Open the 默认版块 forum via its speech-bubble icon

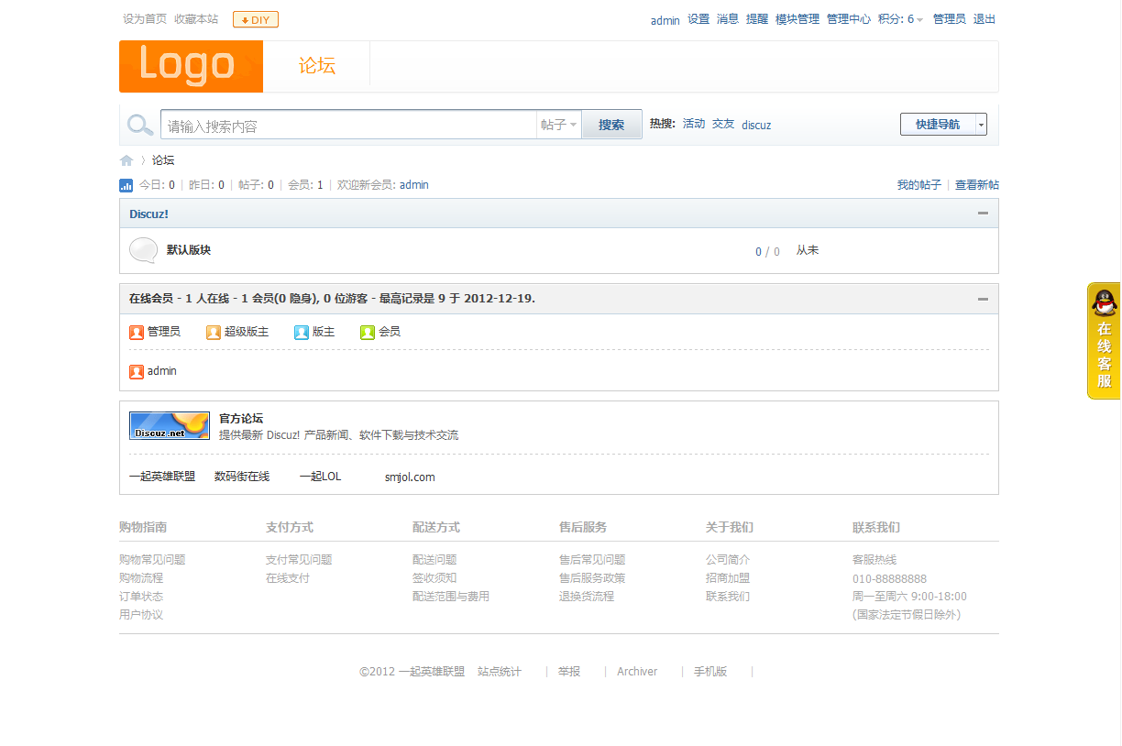click(x=143, y=249)
